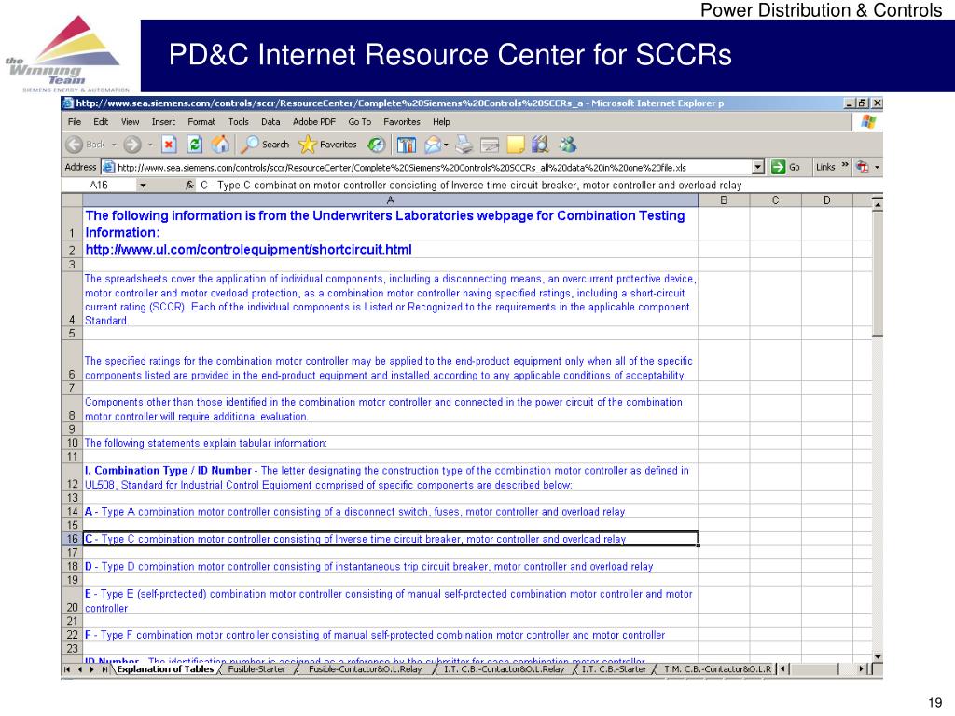Switch to T.M. C.B.-Contactor&O.L.R sheet tab
955x716 pixels.
pyautogui.click(x=717, y=669)
